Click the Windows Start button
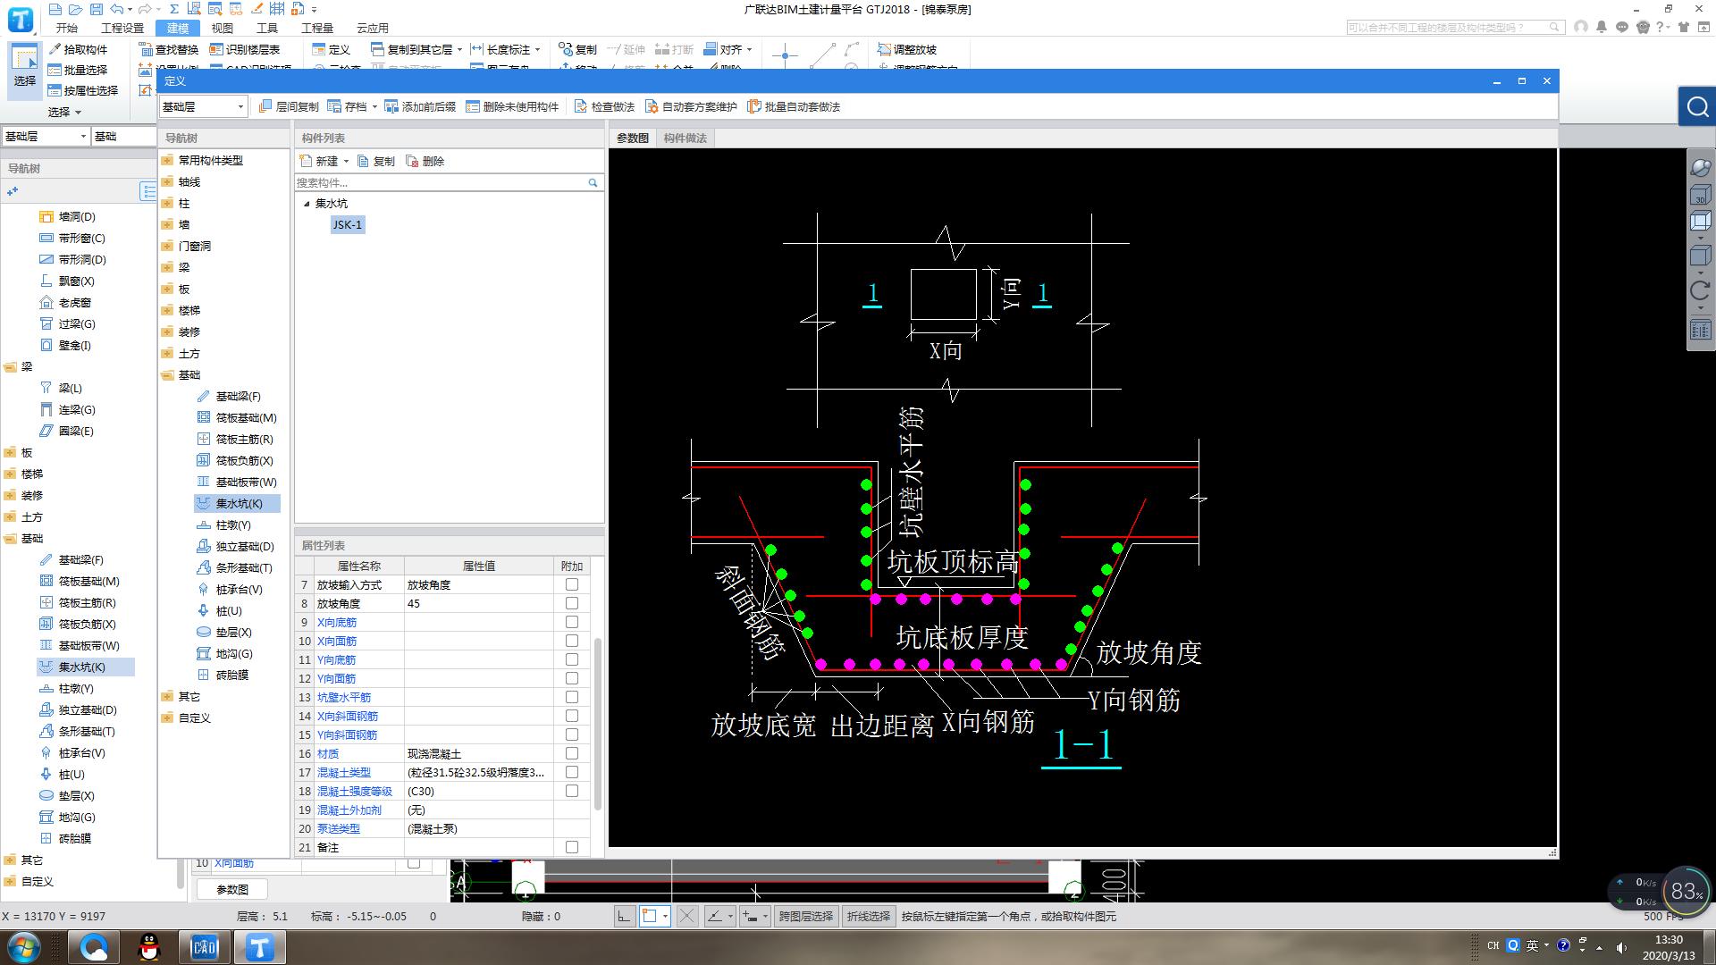 click(x=24, y=947)
